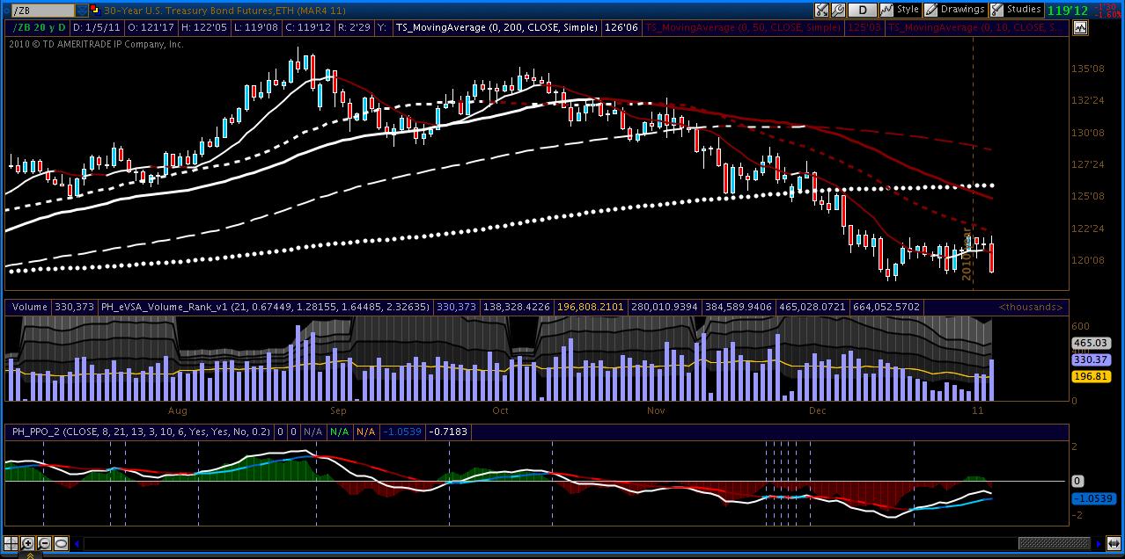Click the chart line icon beside Style

tap(886, 10)
